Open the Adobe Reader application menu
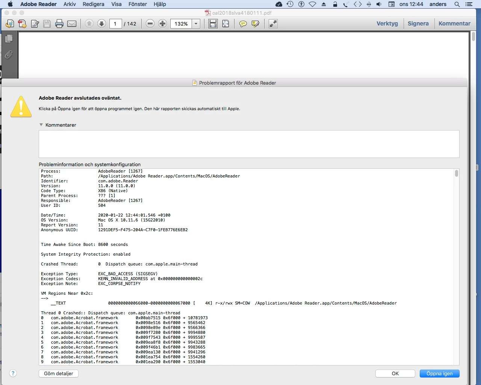Image resolution: width=481 pixels, height=385 pixels. tap(38, 4)
